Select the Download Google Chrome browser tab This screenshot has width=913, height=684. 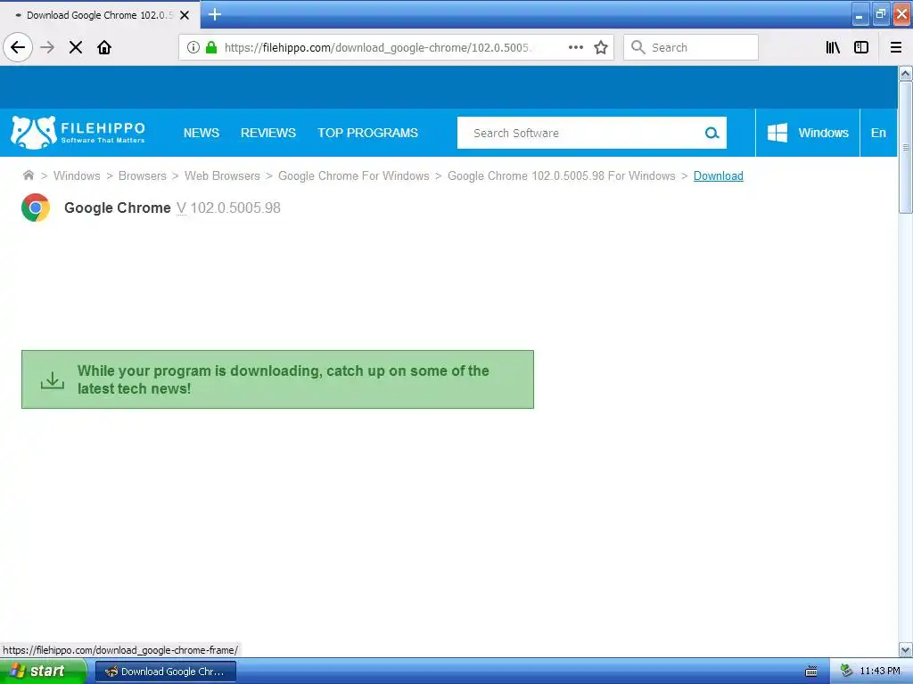point(100,15)
